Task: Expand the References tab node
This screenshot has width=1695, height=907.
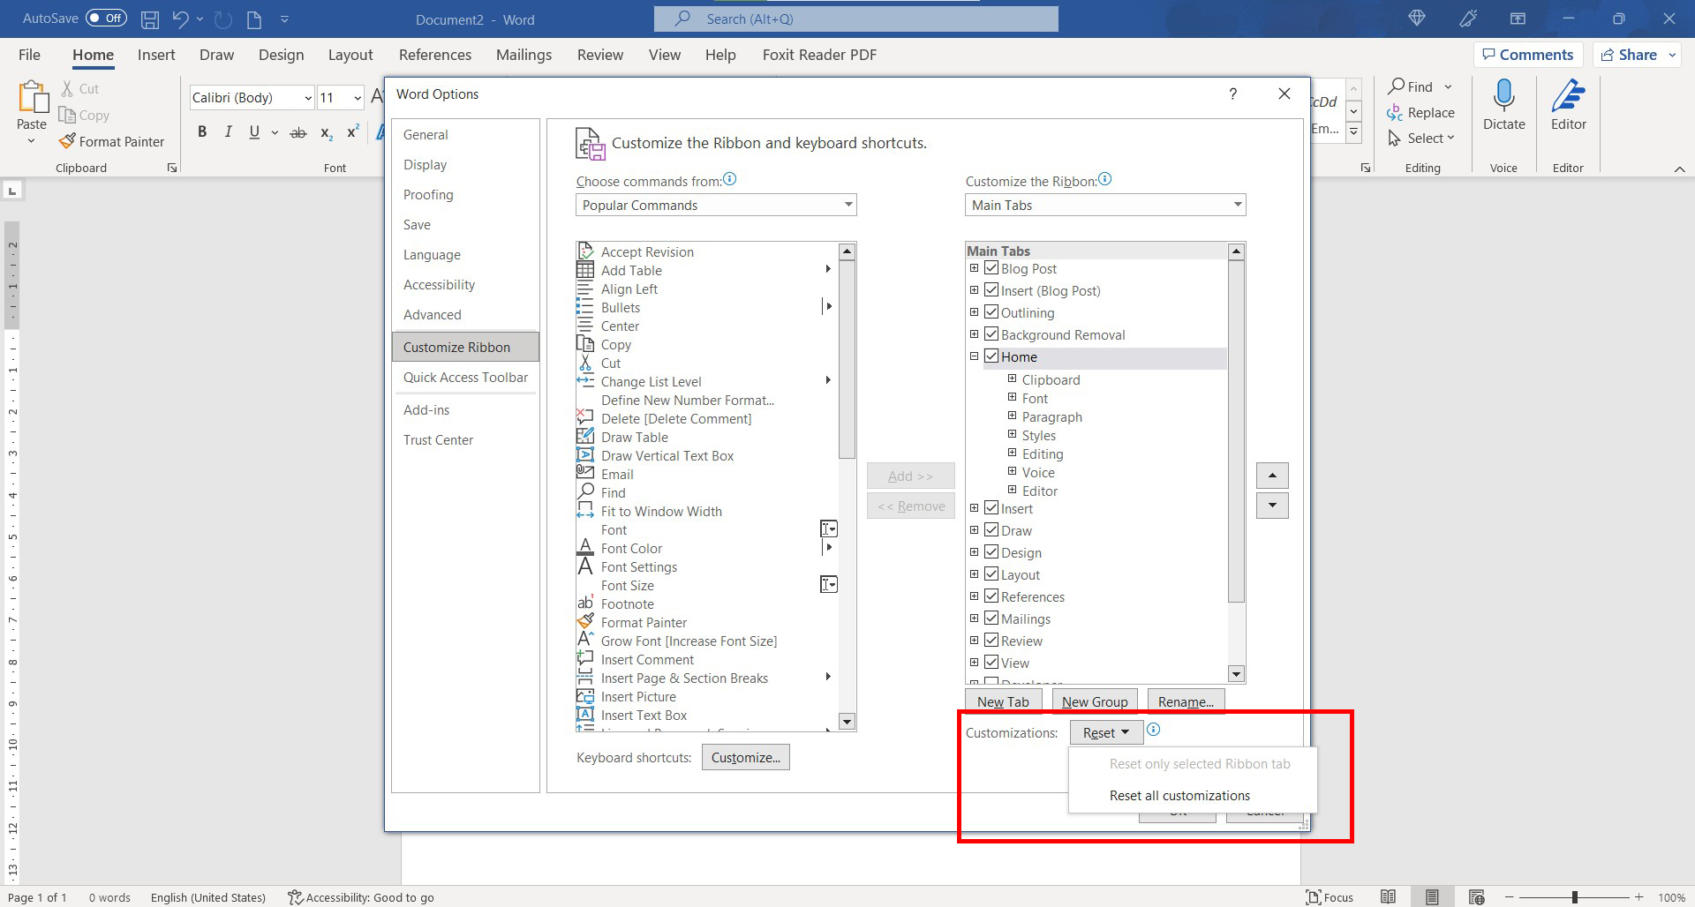Action: [974, 596]
